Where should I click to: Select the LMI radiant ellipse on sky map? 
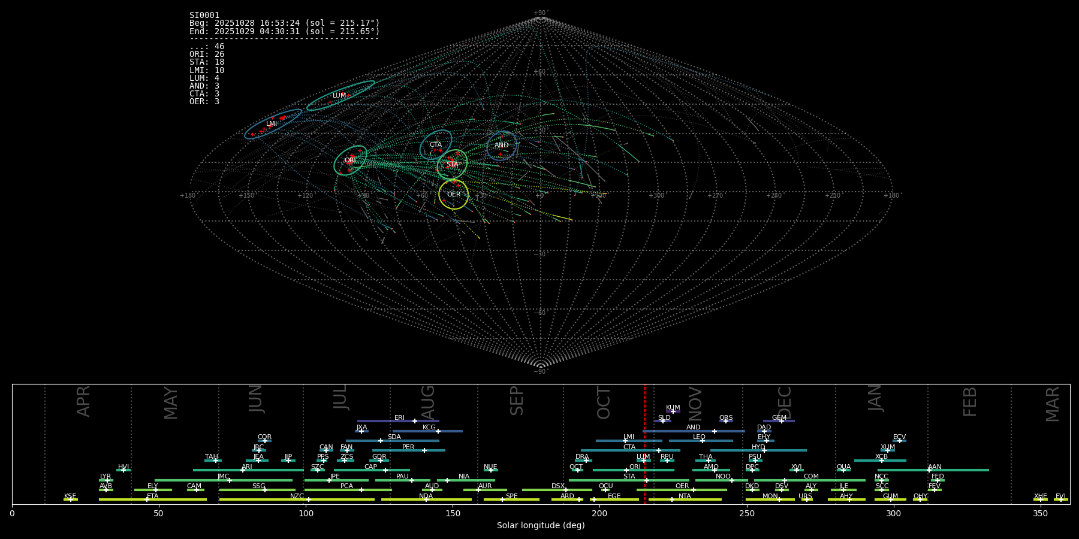pos(272,124)
